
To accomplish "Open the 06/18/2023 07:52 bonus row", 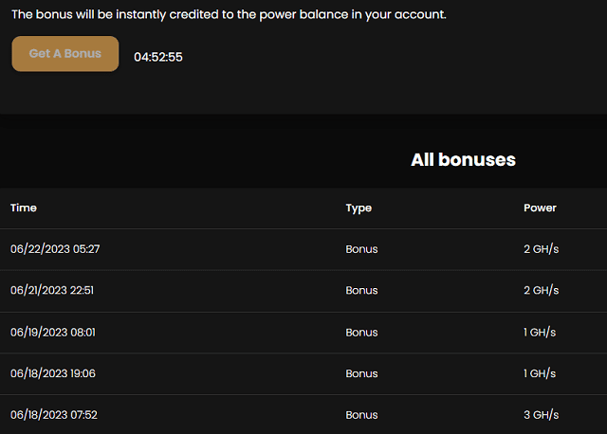I will click(303, 415).
